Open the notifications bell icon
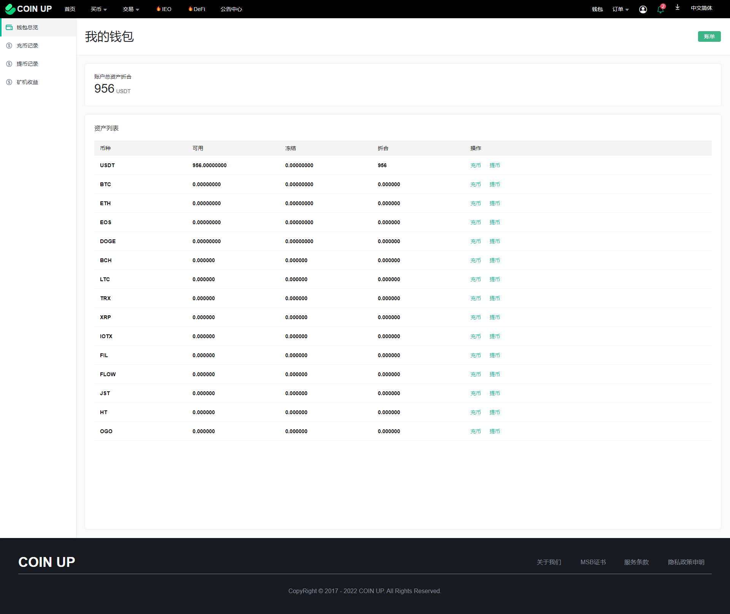Image resolution: width=730 pixels, height=614 pixels. tap(660, 10)
